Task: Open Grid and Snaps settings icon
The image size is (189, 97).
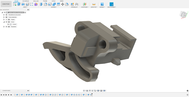Action: (101, 91)
